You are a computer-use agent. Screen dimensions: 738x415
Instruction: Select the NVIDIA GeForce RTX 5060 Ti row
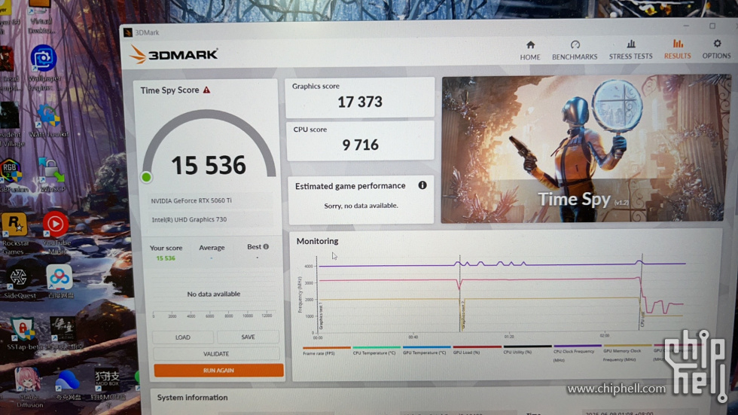[x=210, y=200]
